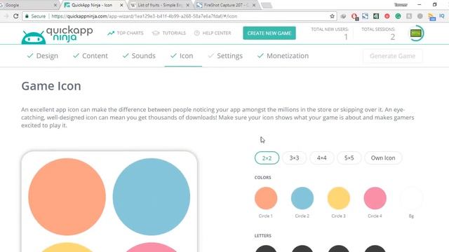Click the first letter color swatch under Letters

click(266, 248)
